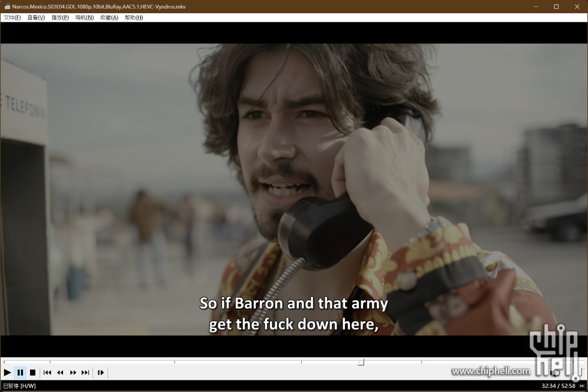This screenshot has width=588, height=392.
Task: Fast forward with the increase speed button
Action: [x=73, y=373]
